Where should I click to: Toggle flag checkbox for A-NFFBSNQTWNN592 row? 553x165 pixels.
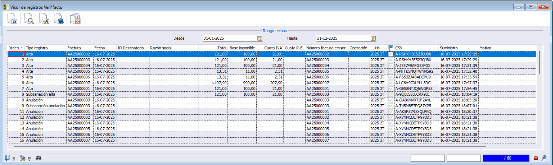point(391,71)
